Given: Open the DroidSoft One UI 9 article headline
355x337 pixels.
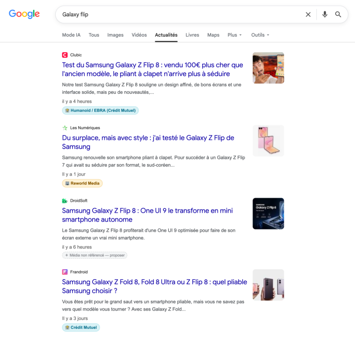Looking at the screenshot, I should point(147,215).
